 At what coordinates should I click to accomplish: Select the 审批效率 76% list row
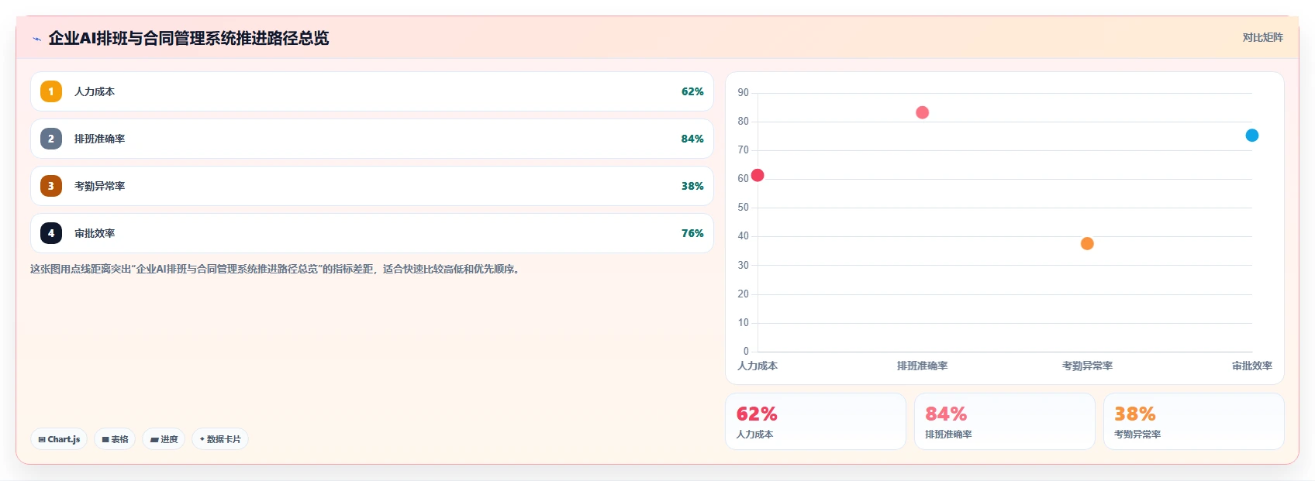pos(372,233)
